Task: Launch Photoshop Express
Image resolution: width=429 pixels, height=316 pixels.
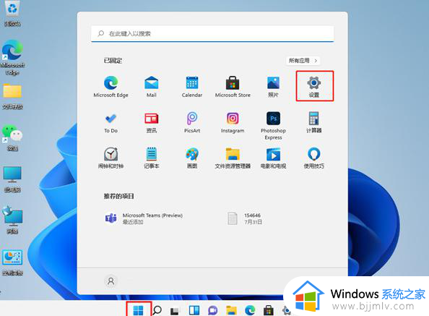Action: click(x=273, y=126)
